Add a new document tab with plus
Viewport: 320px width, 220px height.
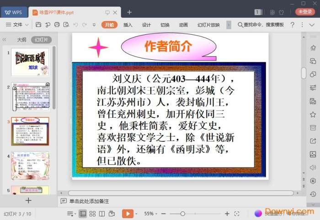(129, 12)
